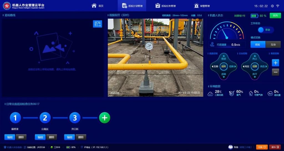Switch to 互动 interactive mode
The width and height of the screenshot is (284, 151).
273,44
